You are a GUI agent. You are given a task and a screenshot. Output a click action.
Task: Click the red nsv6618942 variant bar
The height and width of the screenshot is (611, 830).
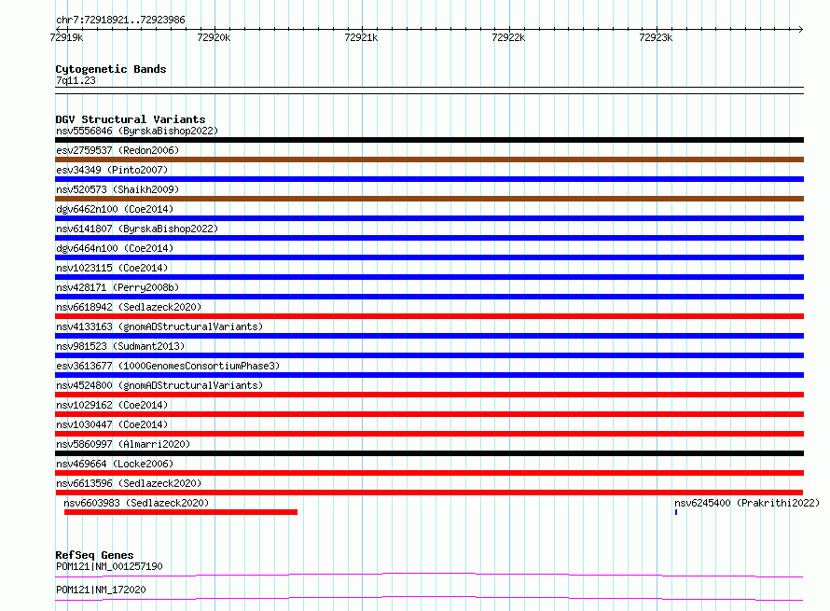429,316
